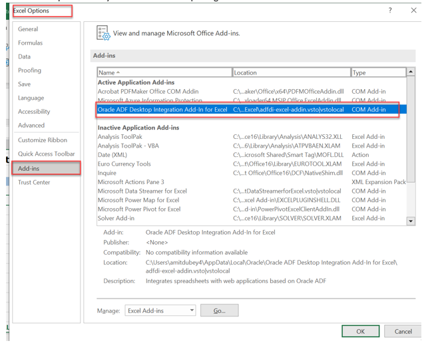Select the Euro Currency Tools row
This screenshot has width=446, height=343.
coord(252,164)
